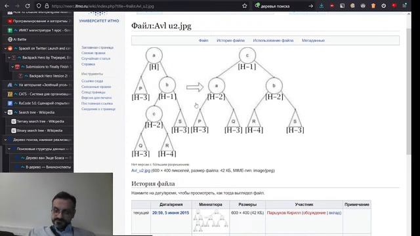The width and height of the screenshot is (420, 236).
Task: Select the 'Ternary search tree - Wikipedia' tab
Action: coord(42,121)
